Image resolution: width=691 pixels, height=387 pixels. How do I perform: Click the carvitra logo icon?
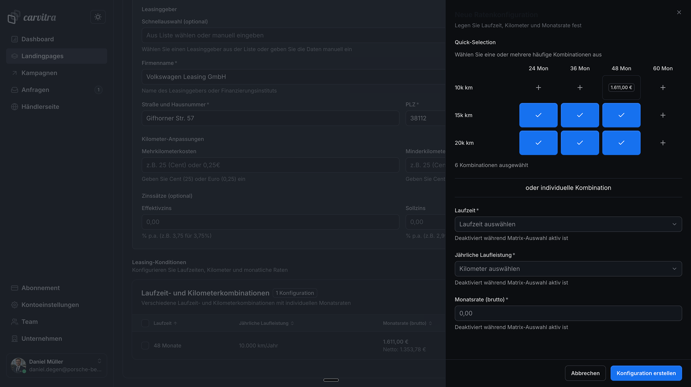14,17
